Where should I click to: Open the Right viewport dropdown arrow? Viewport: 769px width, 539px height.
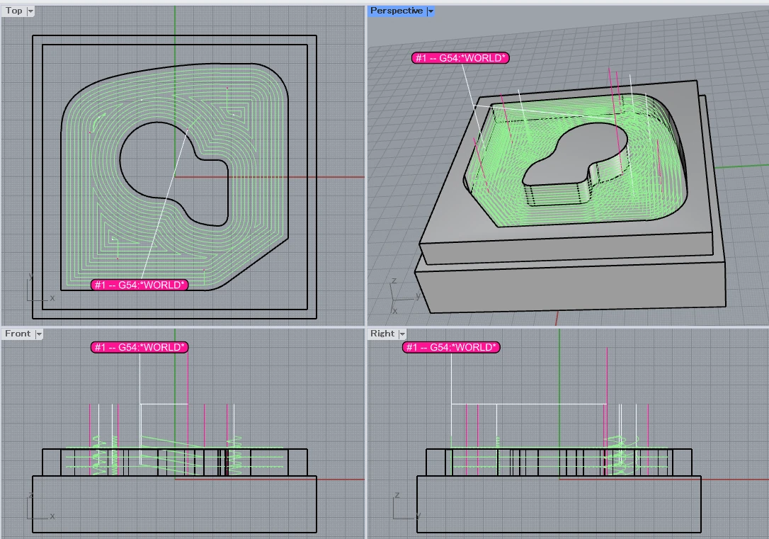click(402, 334)
